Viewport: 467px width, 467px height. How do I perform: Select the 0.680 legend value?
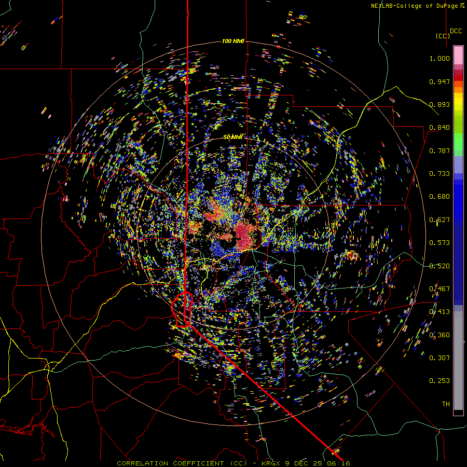[439, 197]
